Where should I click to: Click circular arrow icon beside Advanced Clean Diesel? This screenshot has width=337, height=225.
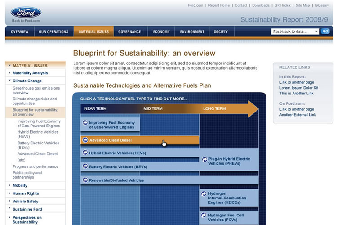point(85,140)
